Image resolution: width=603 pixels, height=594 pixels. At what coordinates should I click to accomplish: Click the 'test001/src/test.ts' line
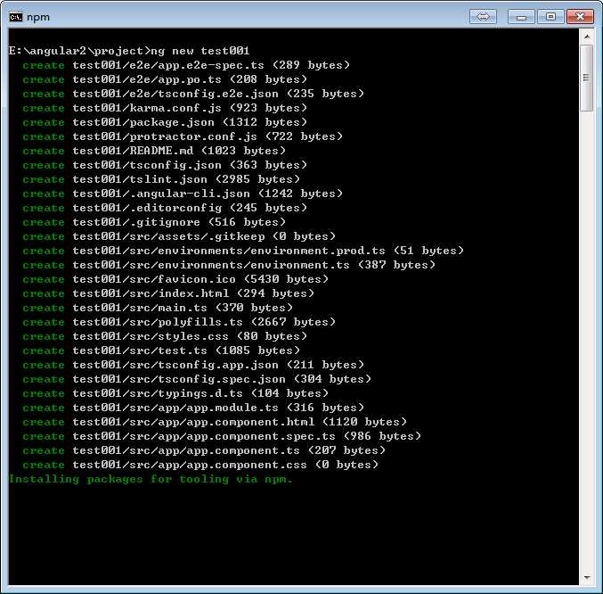tap(161, 351)
